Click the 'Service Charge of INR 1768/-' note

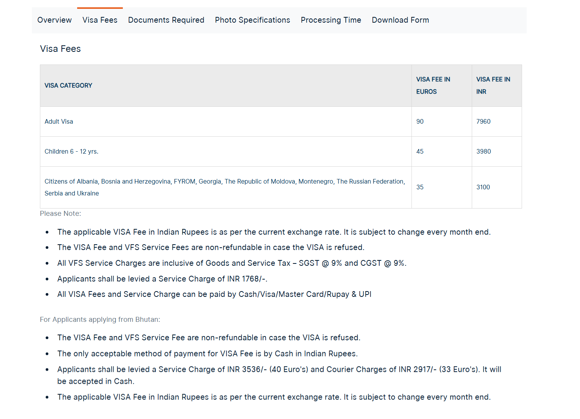point(162,279)
